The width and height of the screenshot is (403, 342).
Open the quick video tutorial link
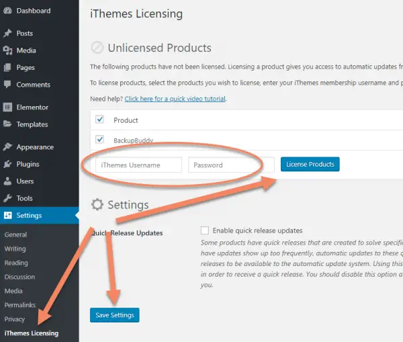pyautogui.click(x=175, y=99)
